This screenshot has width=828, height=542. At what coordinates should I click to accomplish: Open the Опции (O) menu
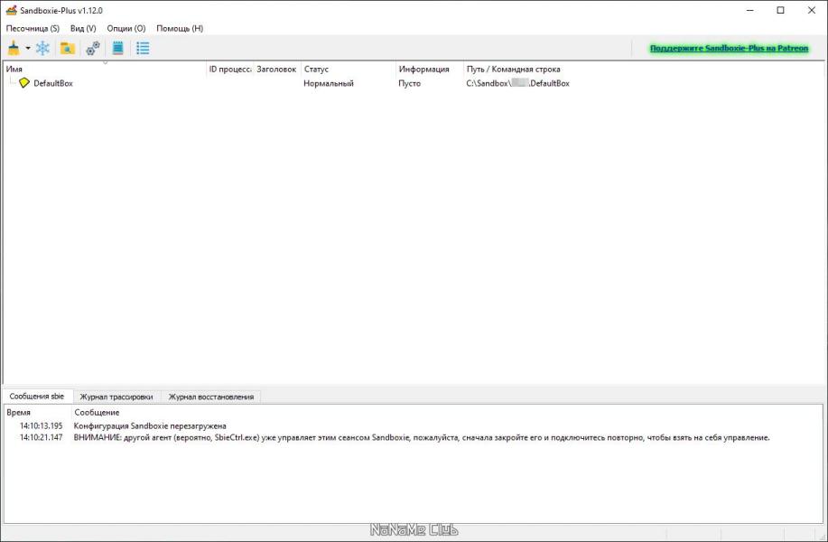126,29
